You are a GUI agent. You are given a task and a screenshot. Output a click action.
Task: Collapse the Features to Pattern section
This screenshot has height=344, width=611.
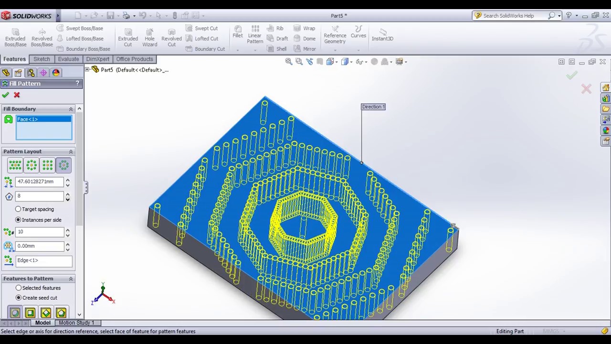71,279
